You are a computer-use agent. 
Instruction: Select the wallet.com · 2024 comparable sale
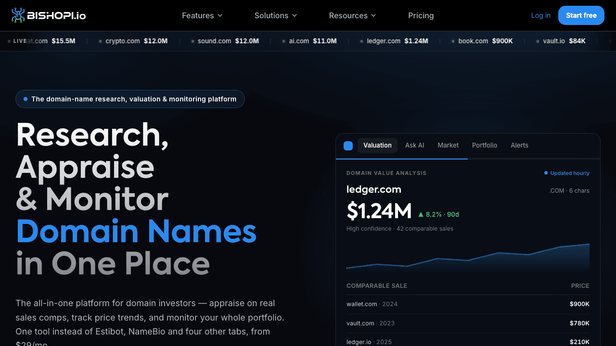pos(468,304)
